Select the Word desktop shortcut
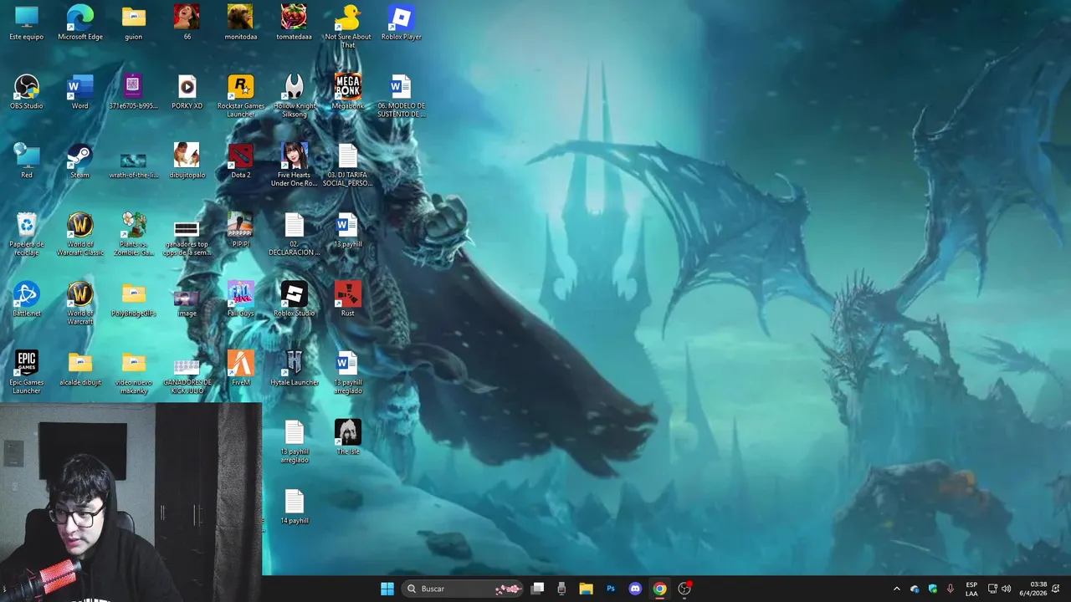This screenshot has height=602, width=1071. pyautogui.click(x=80, y=92)
